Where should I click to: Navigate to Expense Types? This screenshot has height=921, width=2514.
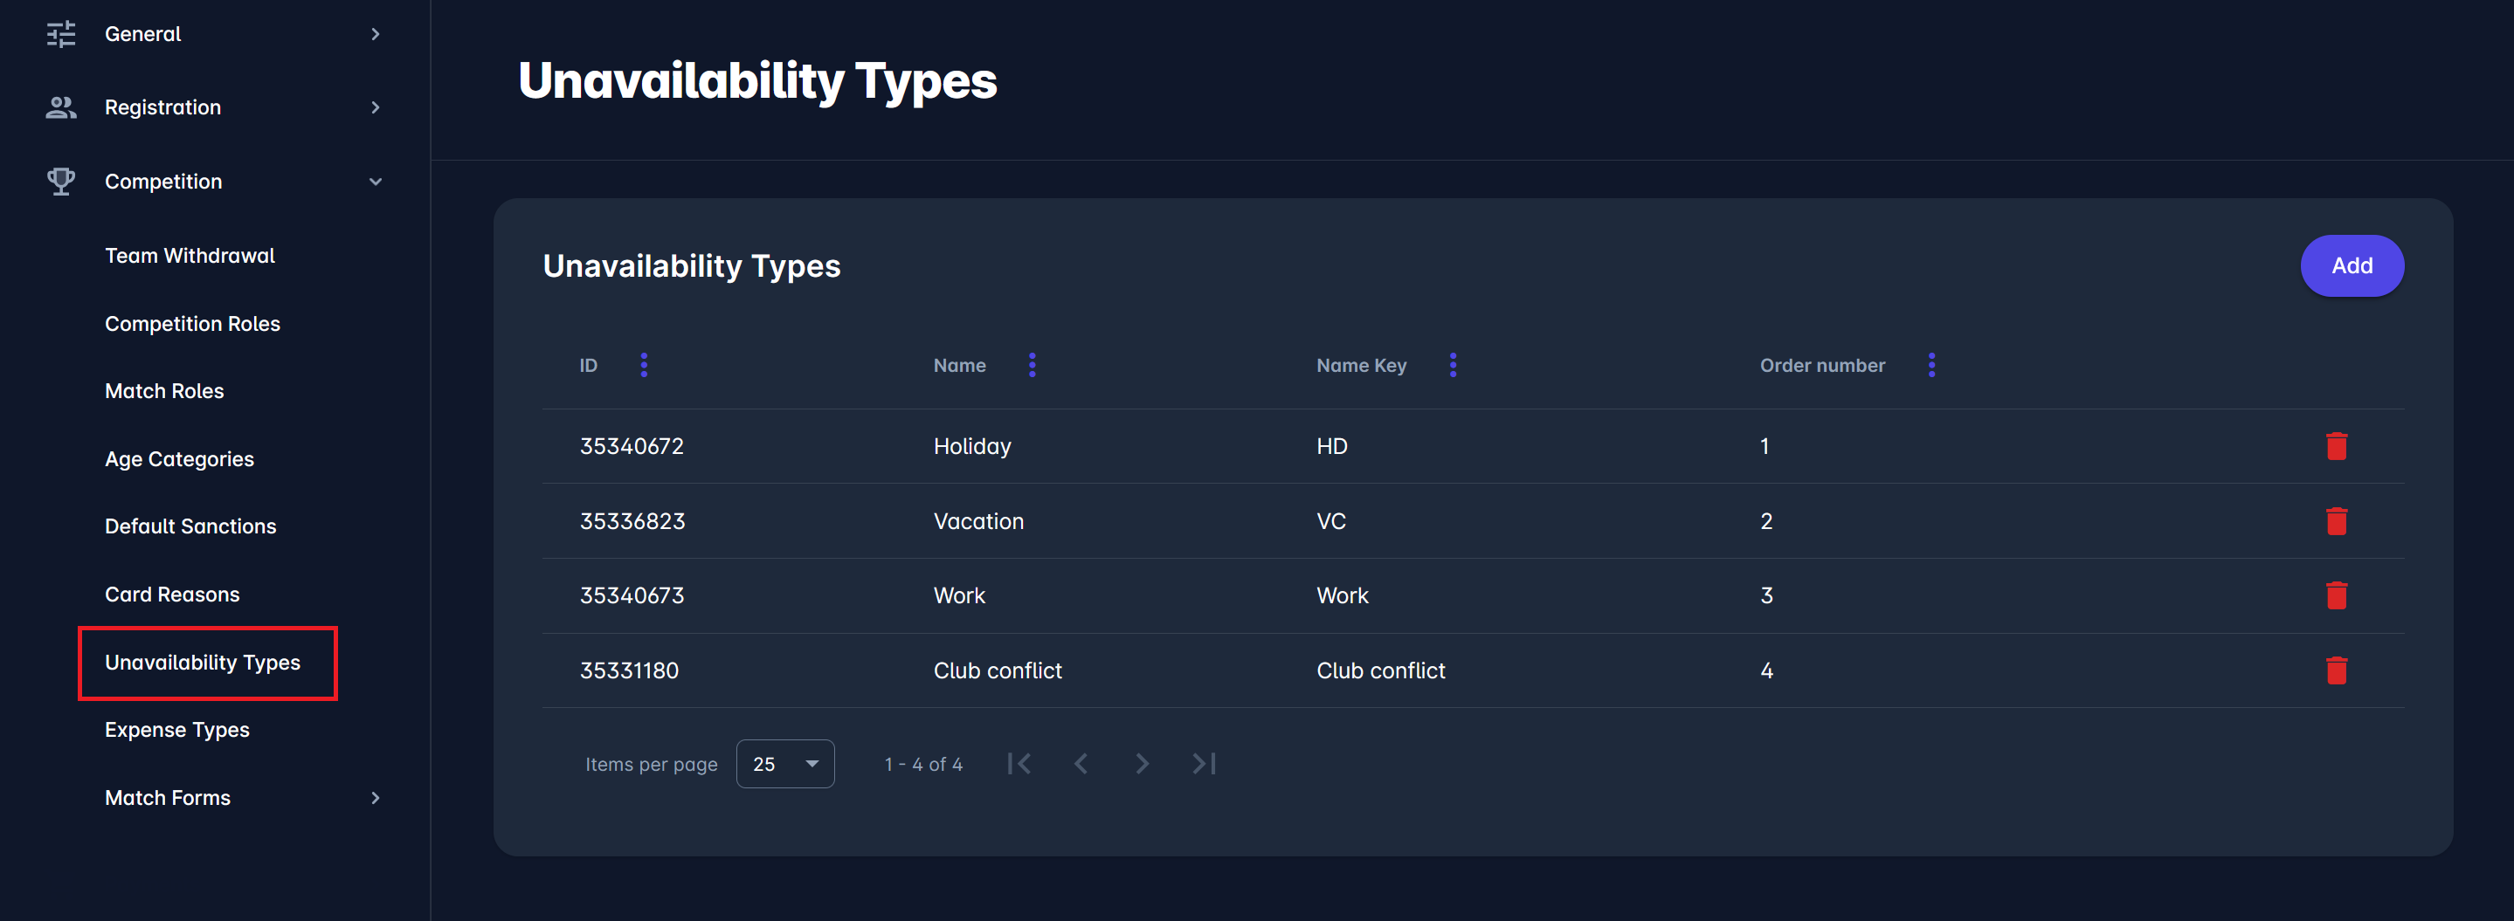[176, 730]
